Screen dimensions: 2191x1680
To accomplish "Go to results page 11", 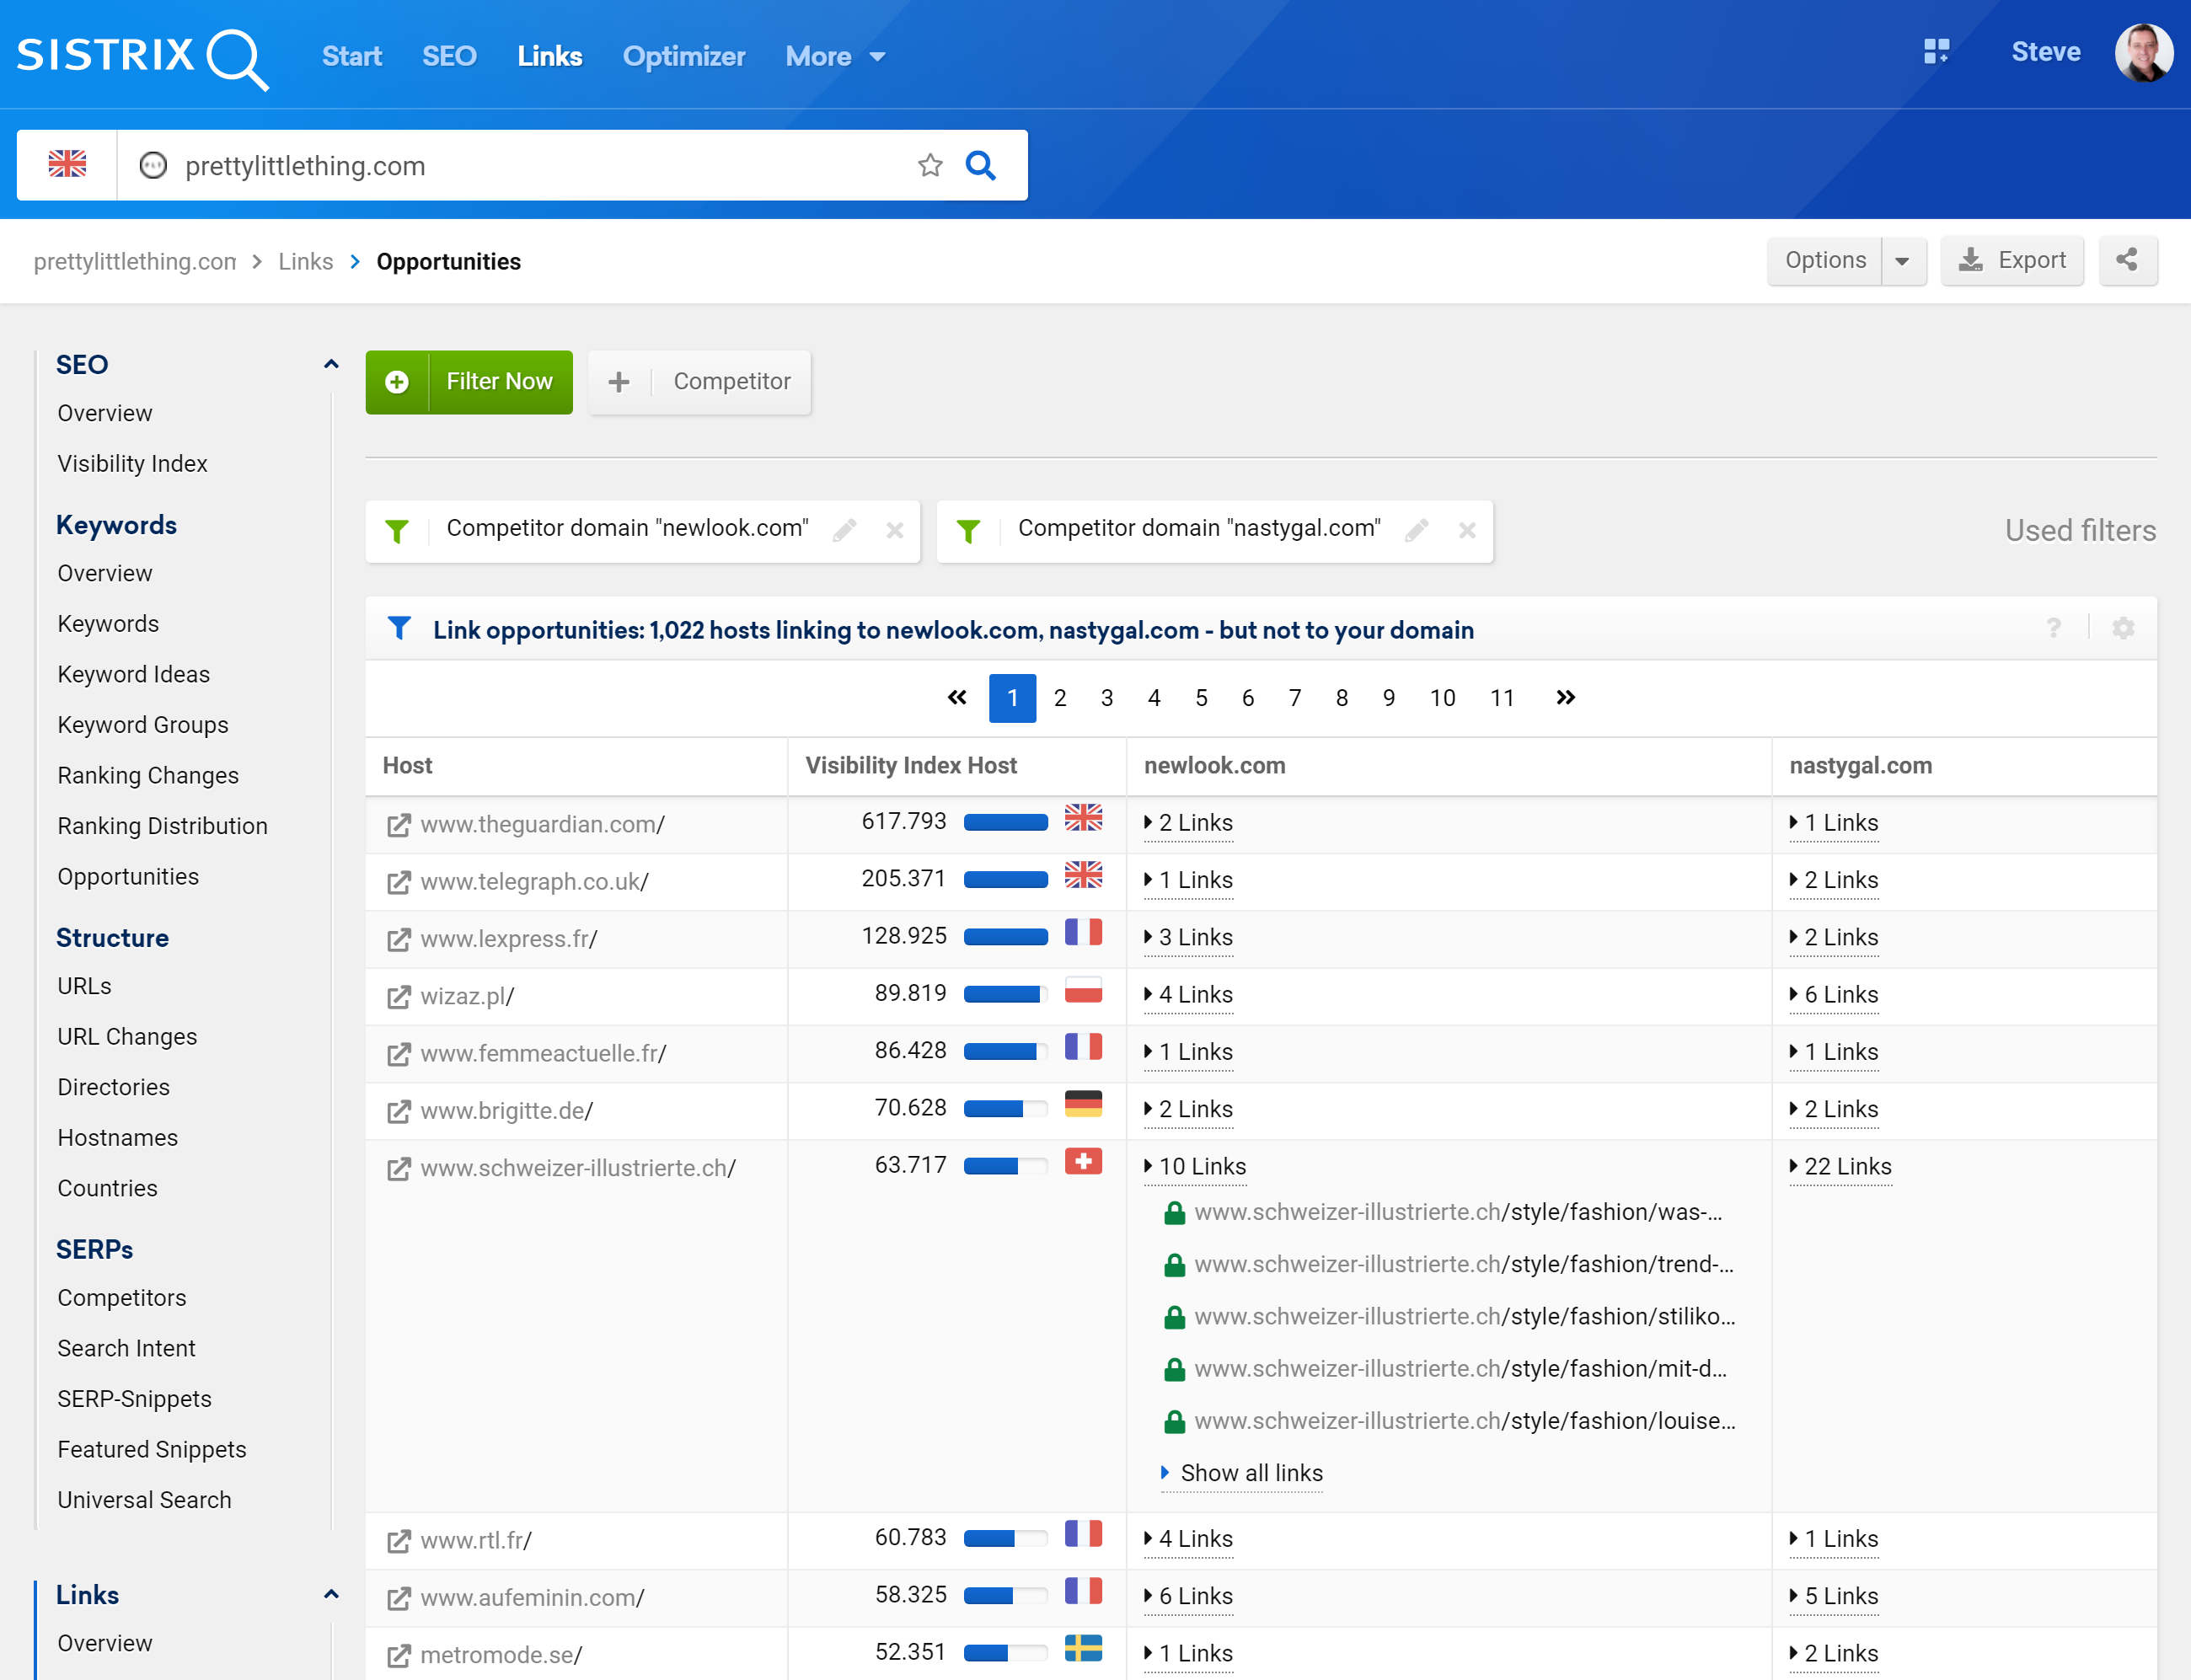I will (x=1502, y=698).
